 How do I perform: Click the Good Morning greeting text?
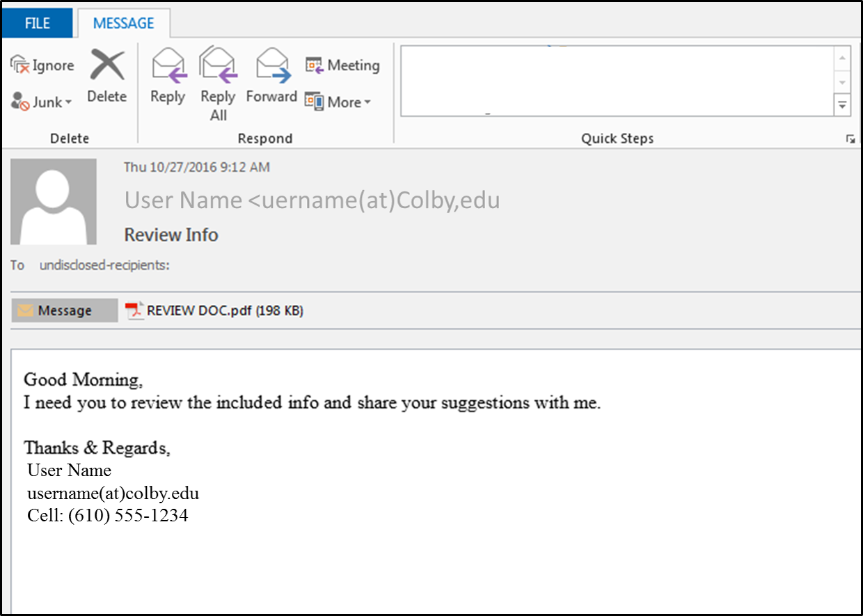click(x=84, y=379)
